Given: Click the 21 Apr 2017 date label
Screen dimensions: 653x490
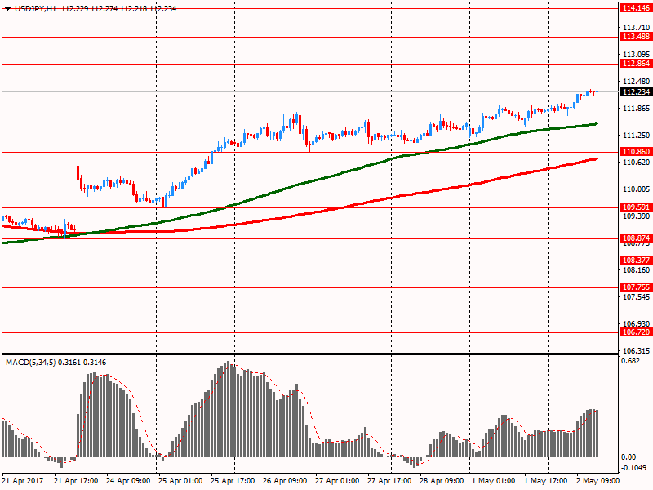Looking at the screenshot, I should [x=23, y=481].
